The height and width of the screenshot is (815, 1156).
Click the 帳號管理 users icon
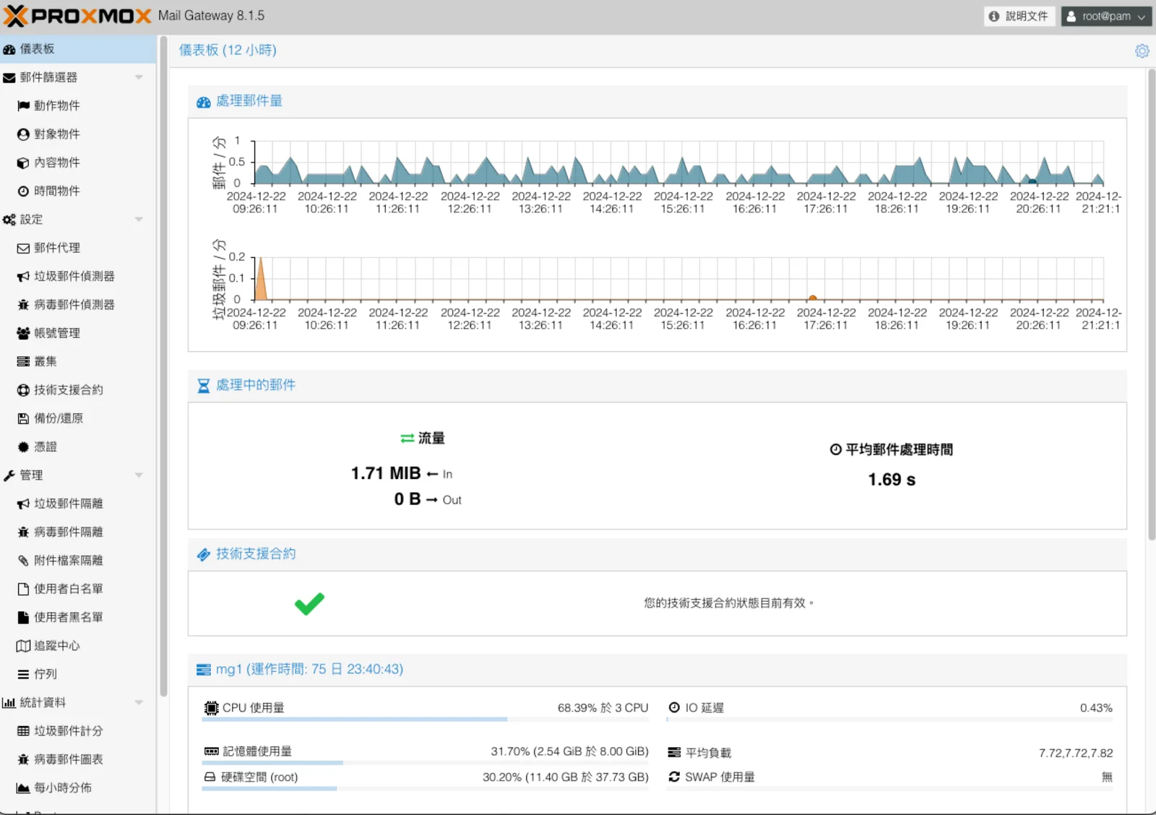click(23, 333)
